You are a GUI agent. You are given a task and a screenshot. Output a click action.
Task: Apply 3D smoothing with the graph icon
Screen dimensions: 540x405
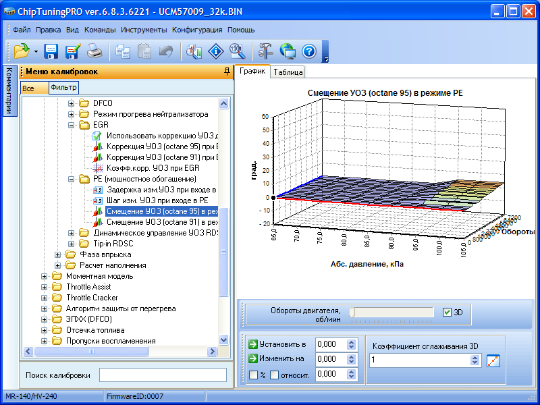[x=493, y=360]
